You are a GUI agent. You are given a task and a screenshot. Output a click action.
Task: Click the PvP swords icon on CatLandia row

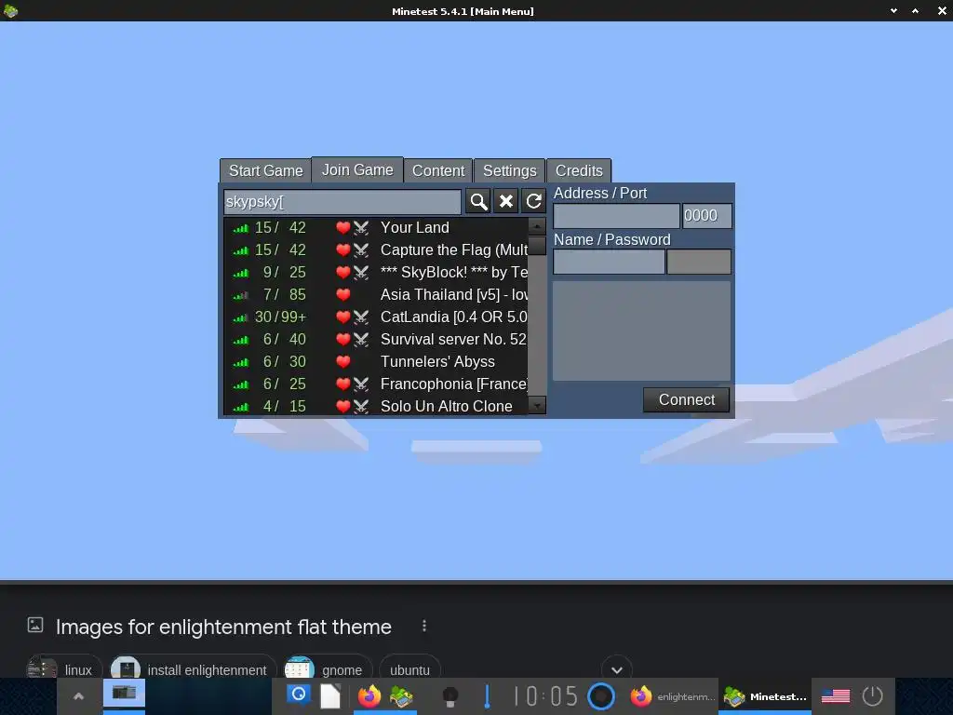(361, 317)
